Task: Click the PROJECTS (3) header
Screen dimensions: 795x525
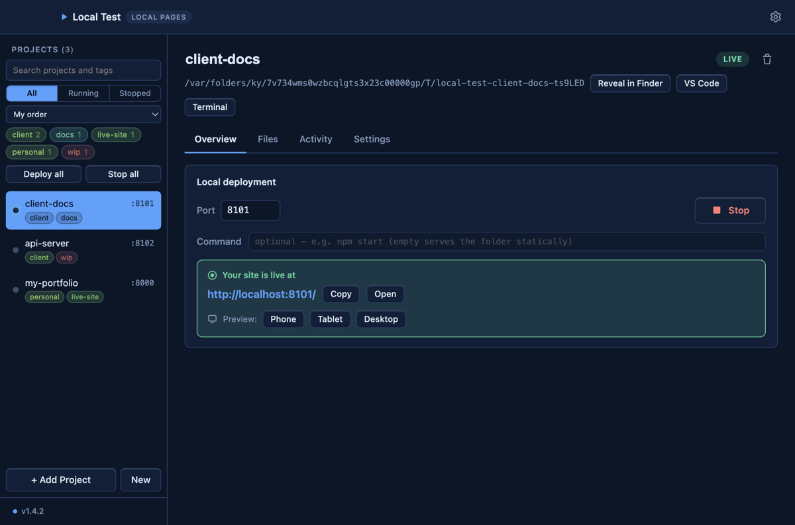Action: coord(42,50)
